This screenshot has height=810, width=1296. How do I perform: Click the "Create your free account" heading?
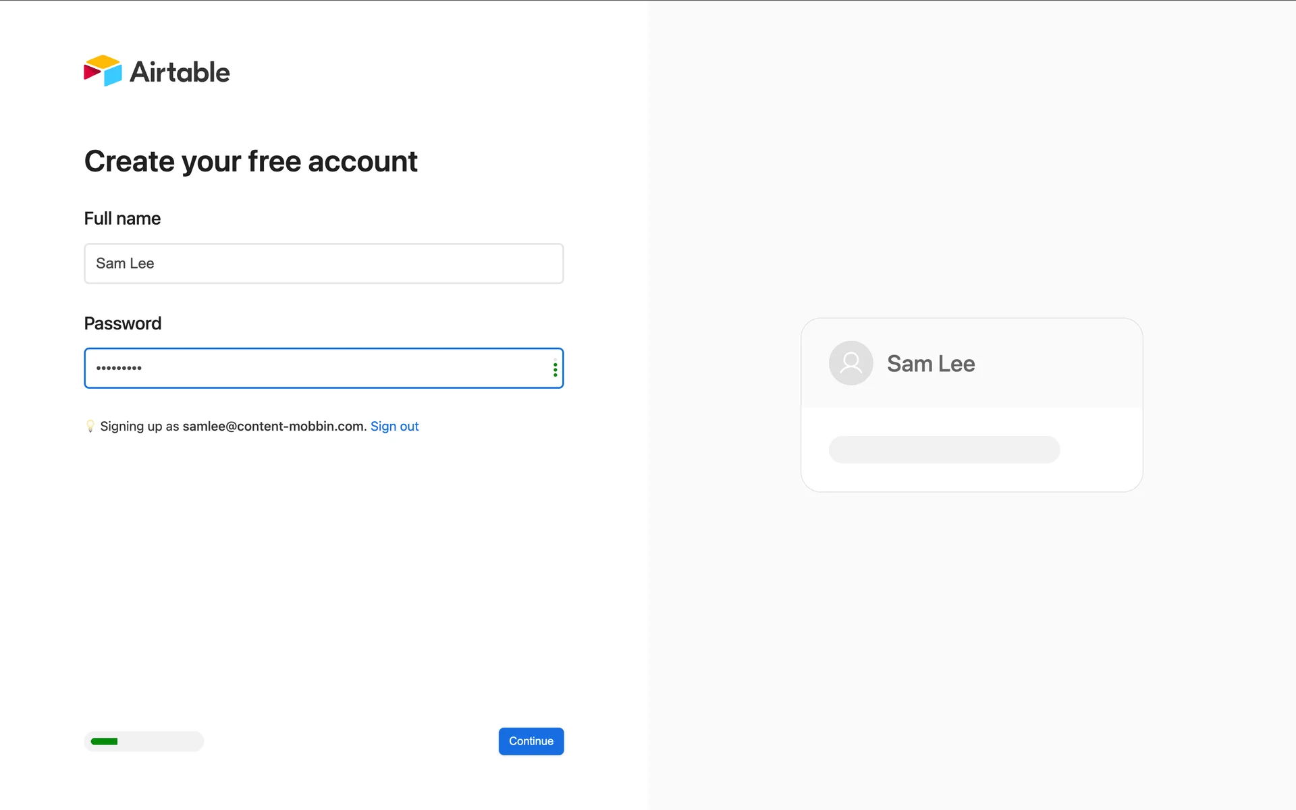(x=250, y=161)
